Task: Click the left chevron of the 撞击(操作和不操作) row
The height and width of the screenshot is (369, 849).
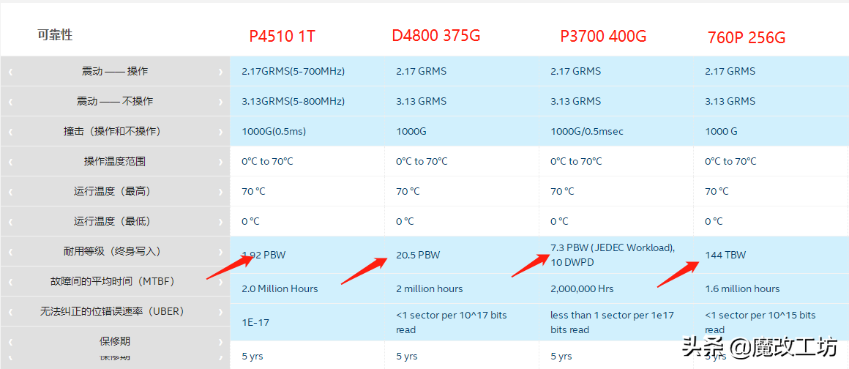Action: pos(10,132)
